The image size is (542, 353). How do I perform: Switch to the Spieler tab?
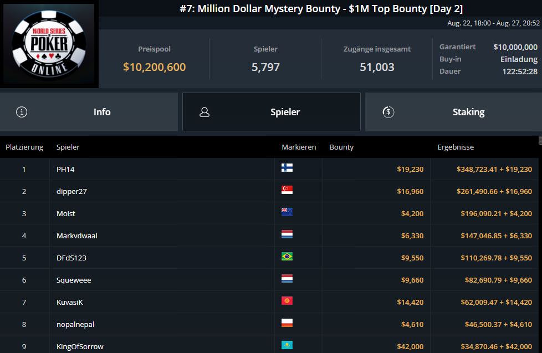(x=272, y=112)
